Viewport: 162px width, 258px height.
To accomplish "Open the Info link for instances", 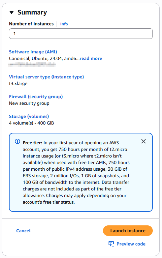I will [x=64, y=24].
